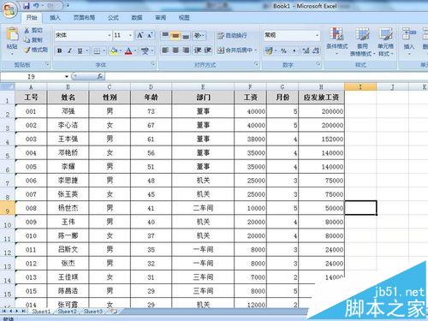Image resolution: width=428 pixels, height=321 pixels.
Task: Insert a new worksheet tab
Action: click(114, 312)
